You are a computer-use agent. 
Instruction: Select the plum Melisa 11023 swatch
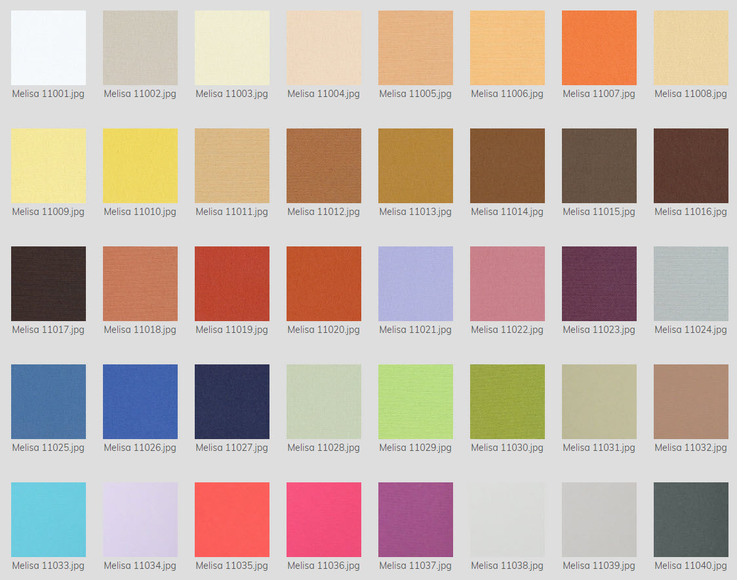point(599,284)
